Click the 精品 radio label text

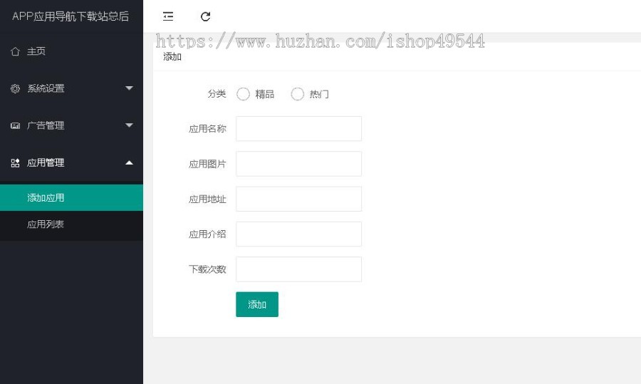(x=264, y=94)
